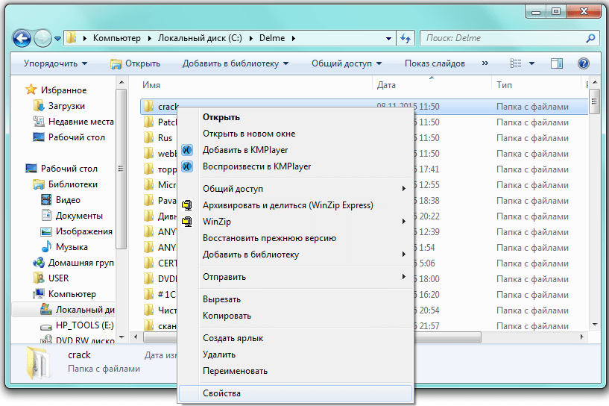Choose Вырезать in context menu
The image size is (609, 406).
click(x=295, y=299)
